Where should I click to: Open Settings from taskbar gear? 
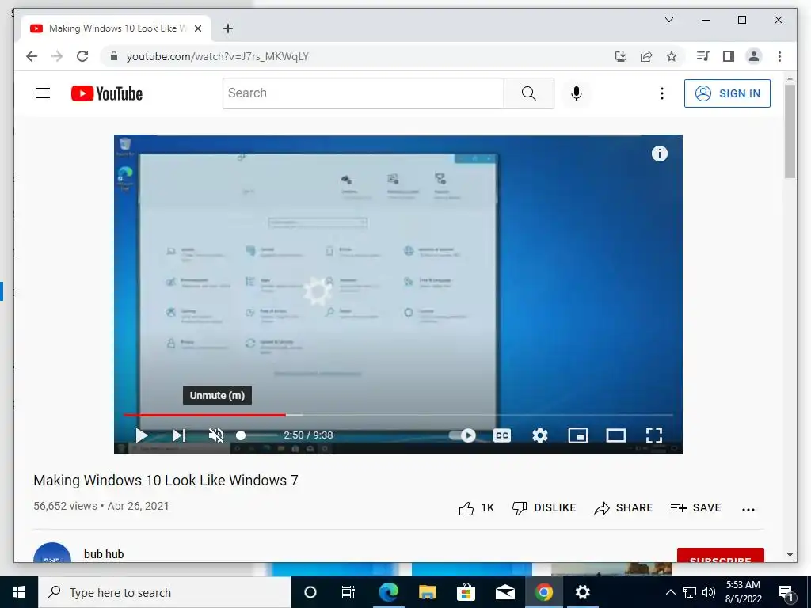(582, 592)
